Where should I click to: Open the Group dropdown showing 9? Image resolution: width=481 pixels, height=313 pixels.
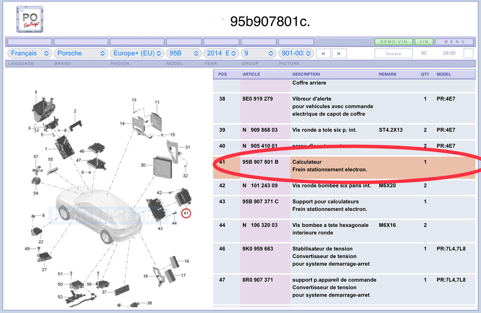click(x=259, y=53)
